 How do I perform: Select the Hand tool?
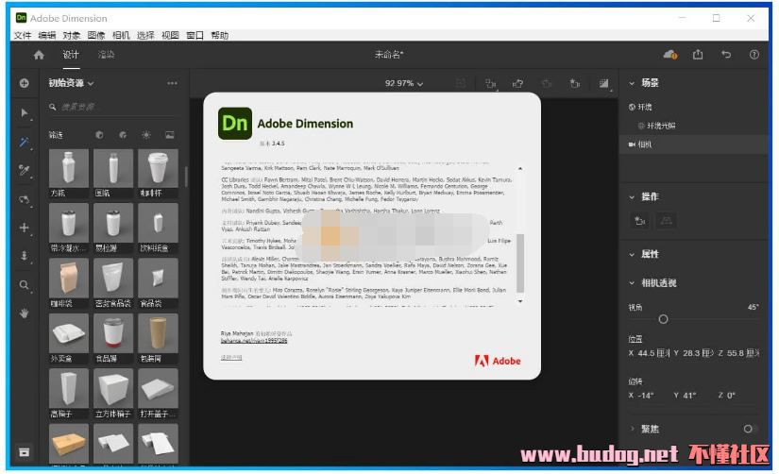coord(24,313)
